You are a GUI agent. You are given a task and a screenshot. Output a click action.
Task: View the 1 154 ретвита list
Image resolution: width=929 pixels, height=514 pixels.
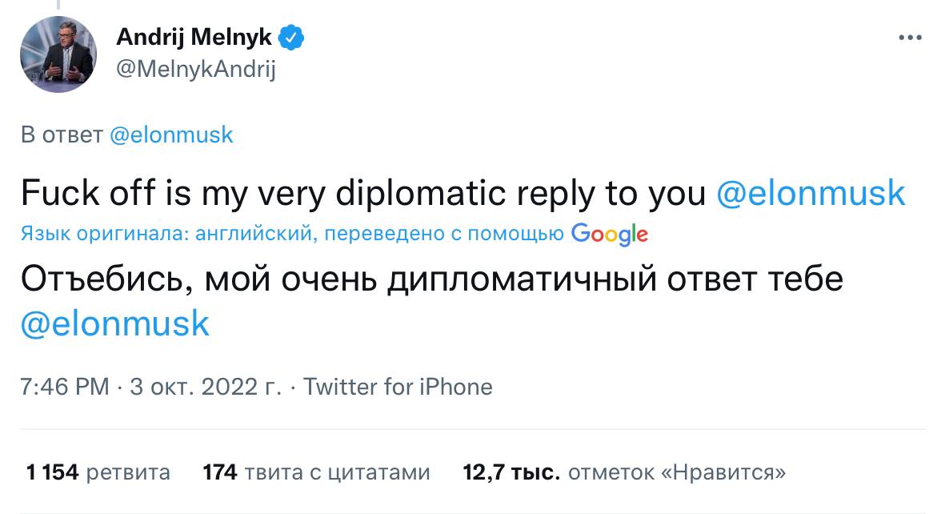(98, 472)
